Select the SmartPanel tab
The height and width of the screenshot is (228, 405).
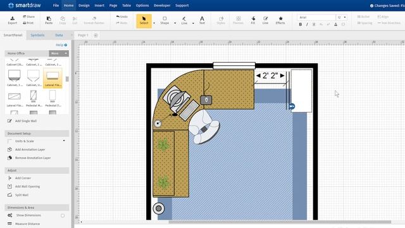click(13, 35)
